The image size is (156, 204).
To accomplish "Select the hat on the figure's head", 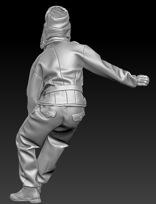I will 58,23.
